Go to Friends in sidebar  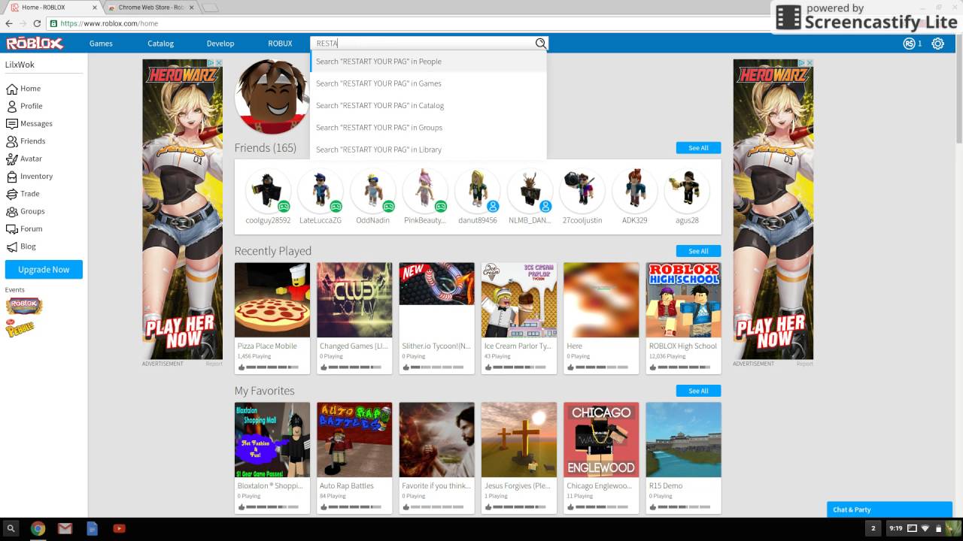32,141
